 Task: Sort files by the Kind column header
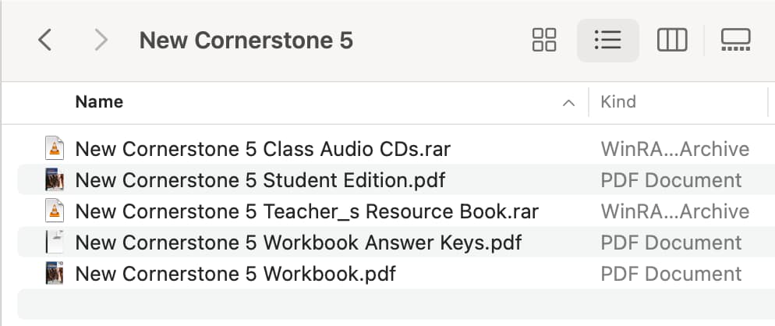(x=618, y=102)
